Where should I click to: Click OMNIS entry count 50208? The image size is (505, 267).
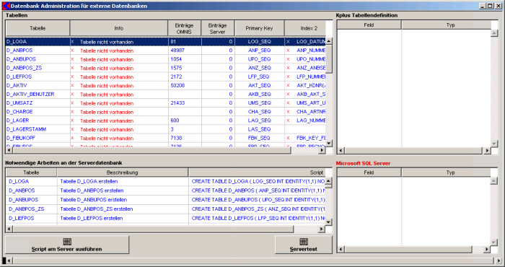coord(177,85)
